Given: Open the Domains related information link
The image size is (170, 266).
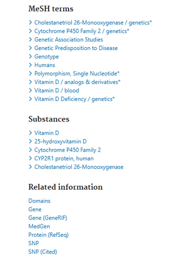Looking at the screenshot, I should (39, 201).
